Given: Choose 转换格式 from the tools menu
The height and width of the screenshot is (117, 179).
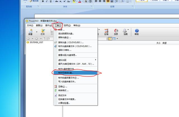Looking at the screenshot, I should click(x=63, y=90).
